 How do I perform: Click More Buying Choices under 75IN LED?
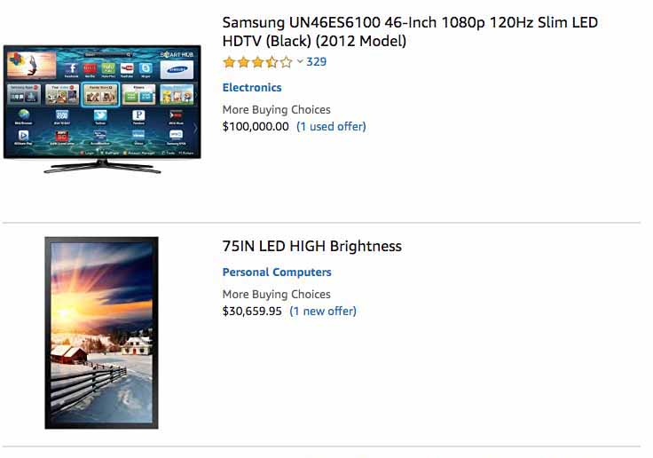pos(277,294)
